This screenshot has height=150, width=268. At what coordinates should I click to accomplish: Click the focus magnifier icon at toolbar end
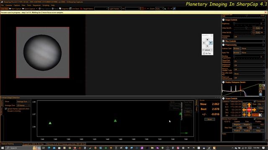tap(174, 9)
